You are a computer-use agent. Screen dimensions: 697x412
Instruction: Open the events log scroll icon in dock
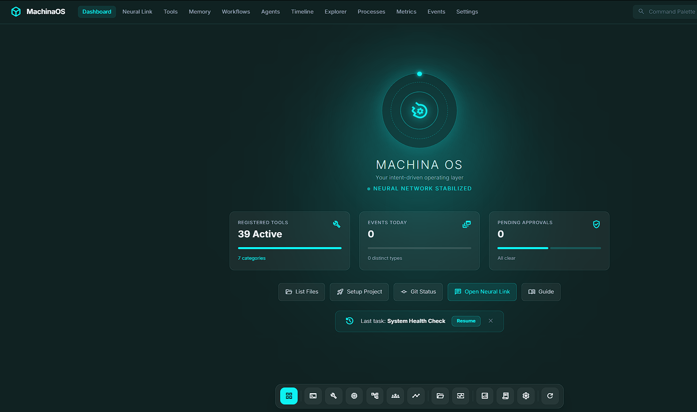pos(505,396)
